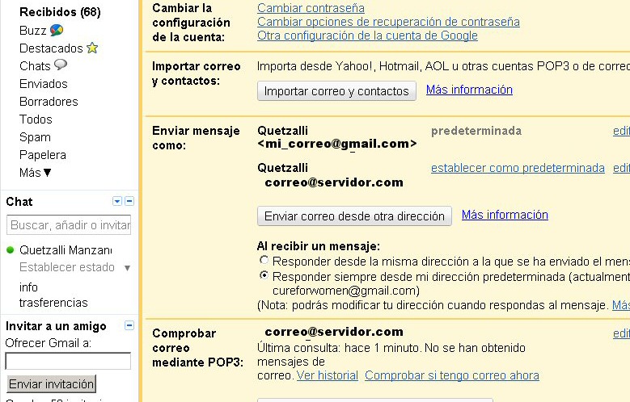This screenshot has width=630, height=402.
Task: Open Otra configuración de la cuenta de Google
Action: click(367, 36)
